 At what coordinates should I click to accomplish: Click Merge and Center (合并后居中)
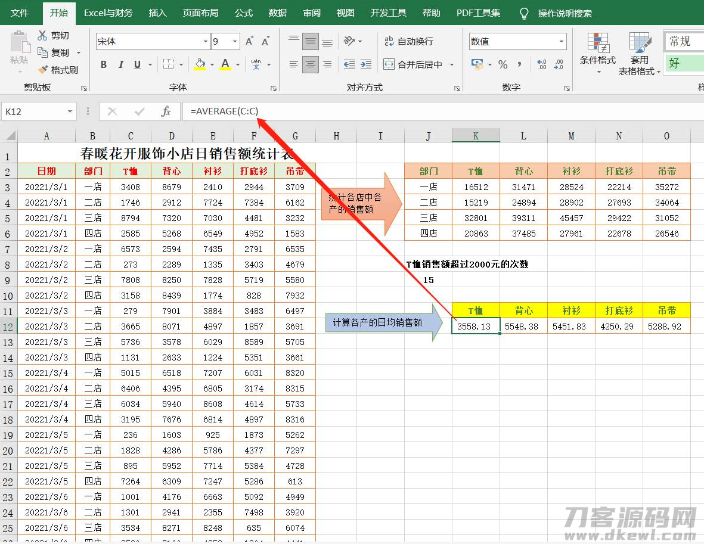413,64
